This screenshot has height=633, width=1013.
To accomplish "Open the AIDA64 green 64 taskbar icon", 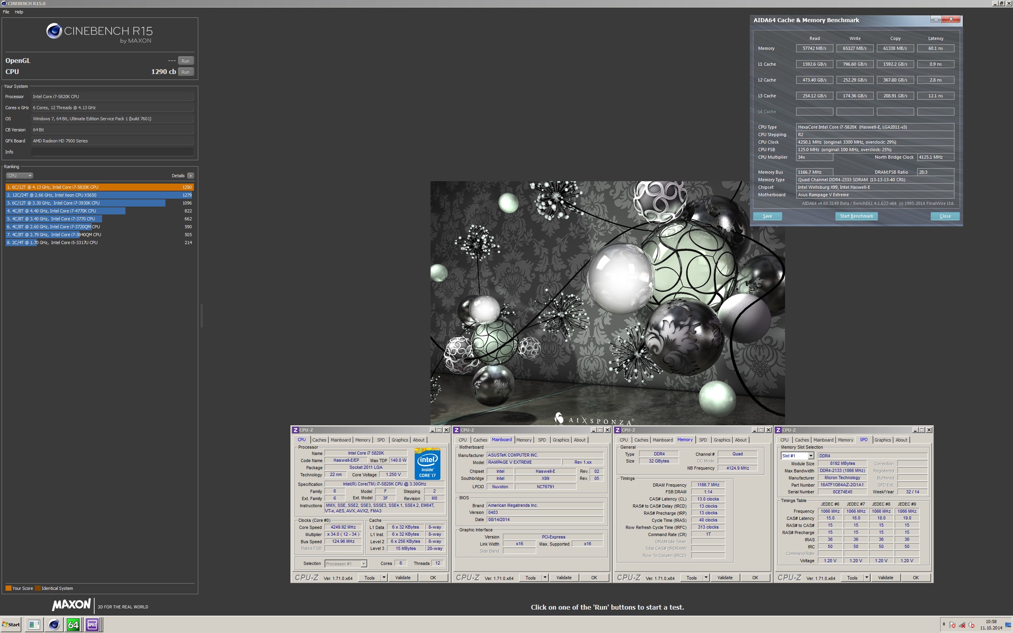I will 73,625.
